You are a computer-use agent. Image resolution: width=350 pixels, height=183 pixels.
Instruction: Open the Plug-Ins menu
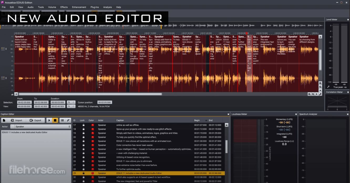(x=95, y=7)
